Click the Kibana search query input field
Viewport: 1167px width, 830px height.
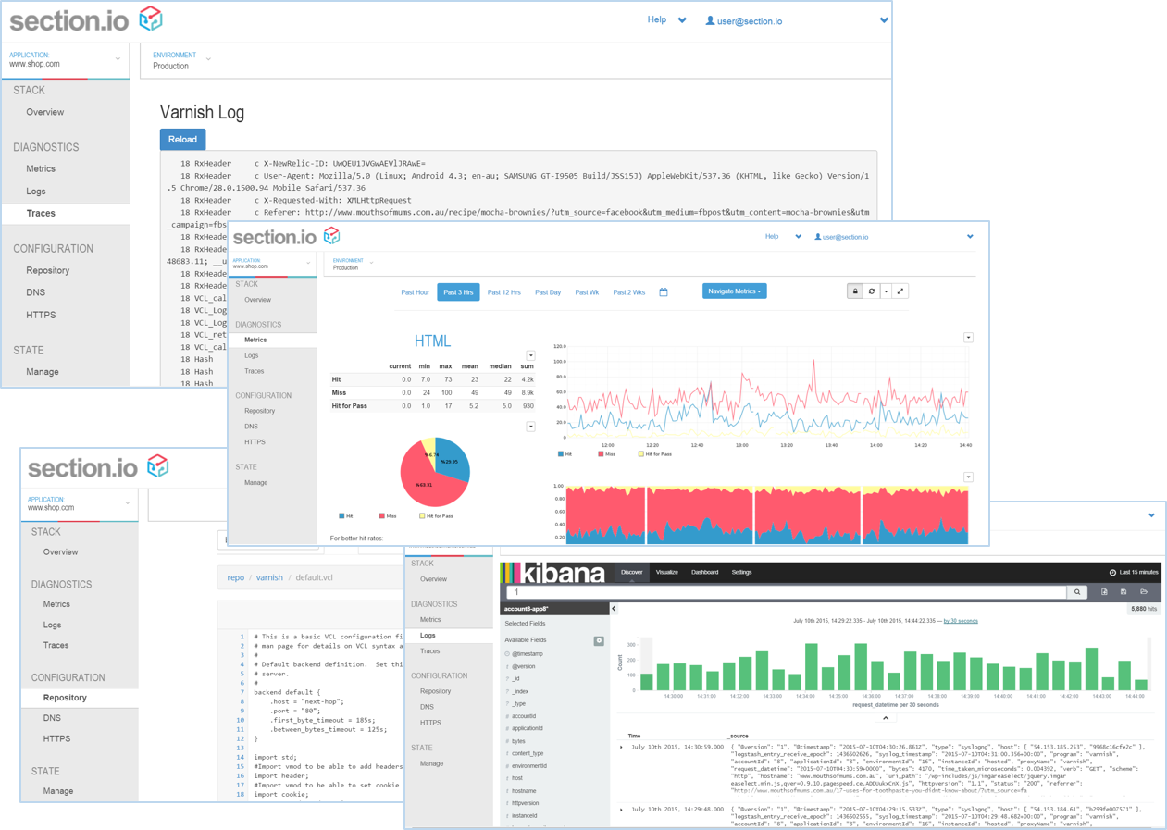tap(787, 592)
